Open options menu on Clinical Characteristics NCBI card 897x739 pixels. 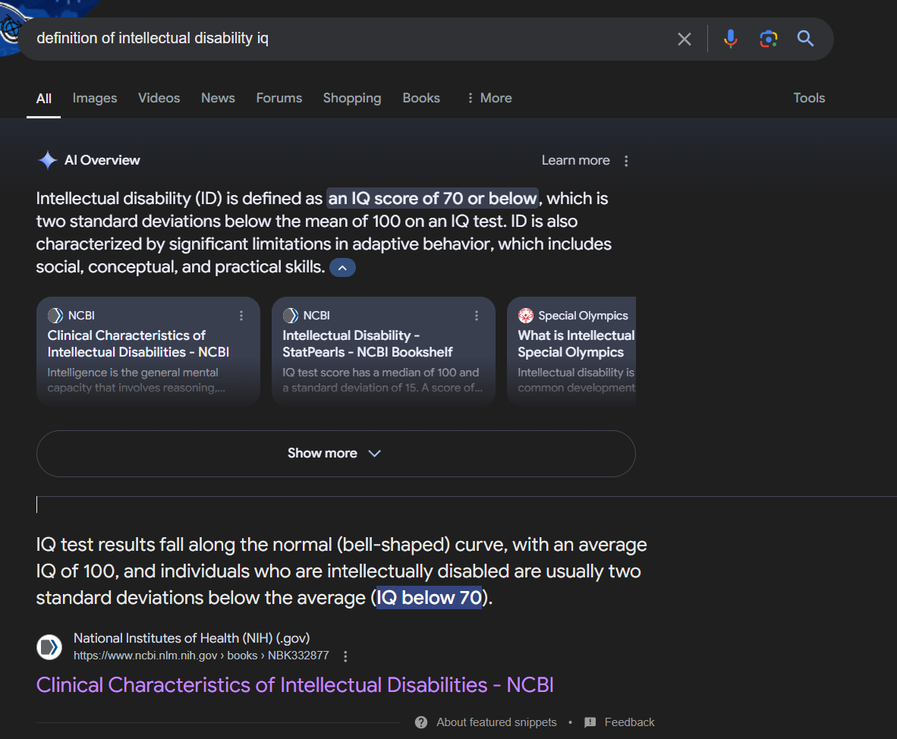(x=241, y=316)
